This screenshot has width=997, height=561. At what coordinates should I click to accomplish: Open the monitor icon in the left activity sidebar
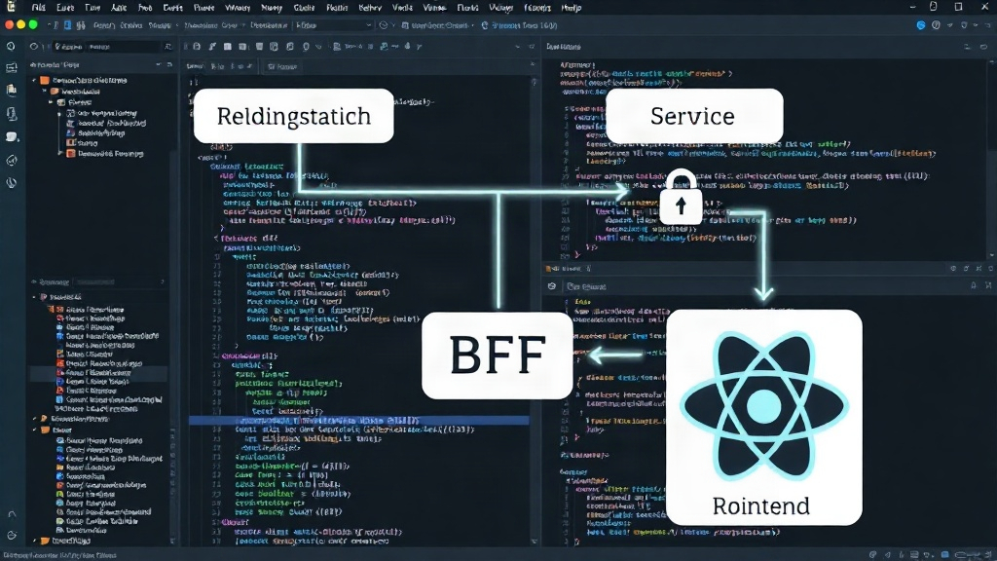(x=11, y=68)
